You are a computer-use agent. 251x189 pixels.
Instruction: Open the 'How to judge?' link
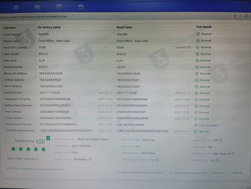coord(209,125)
